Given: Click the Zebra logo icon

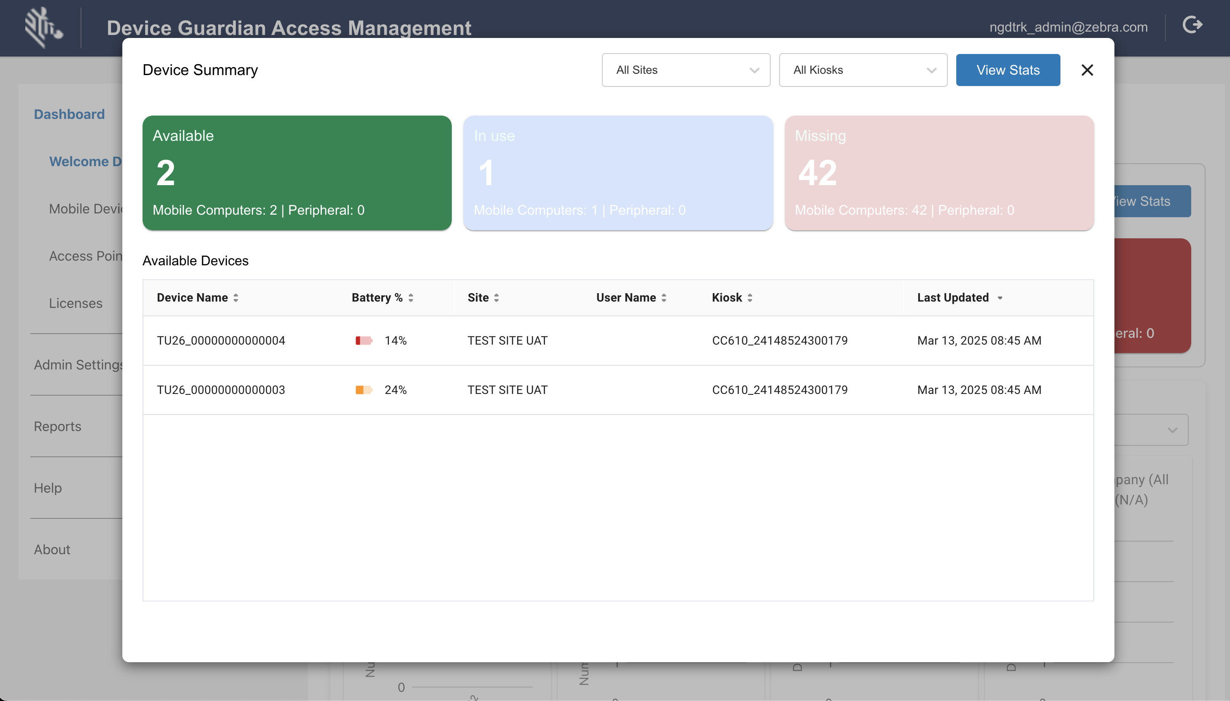Looking at the screenshot, I should coord(43,27).
